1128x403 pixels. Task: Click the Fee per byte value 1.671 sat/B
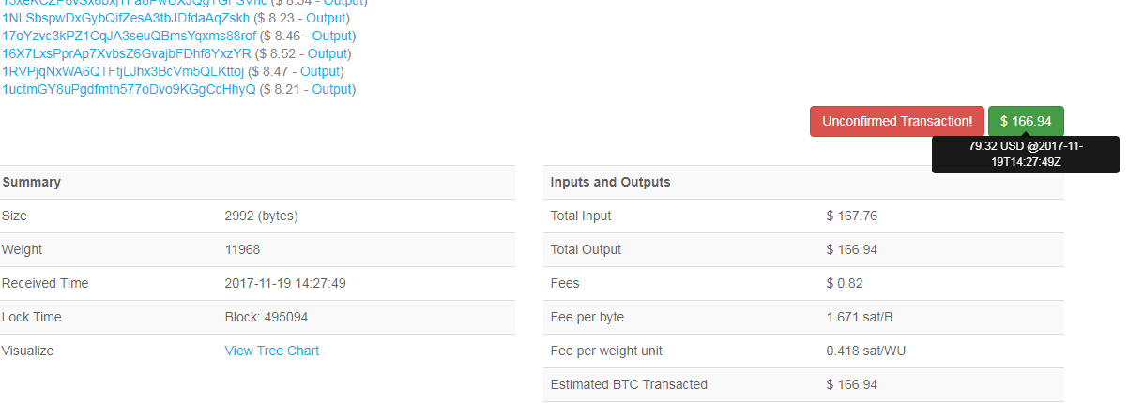(x=860, y=317)
